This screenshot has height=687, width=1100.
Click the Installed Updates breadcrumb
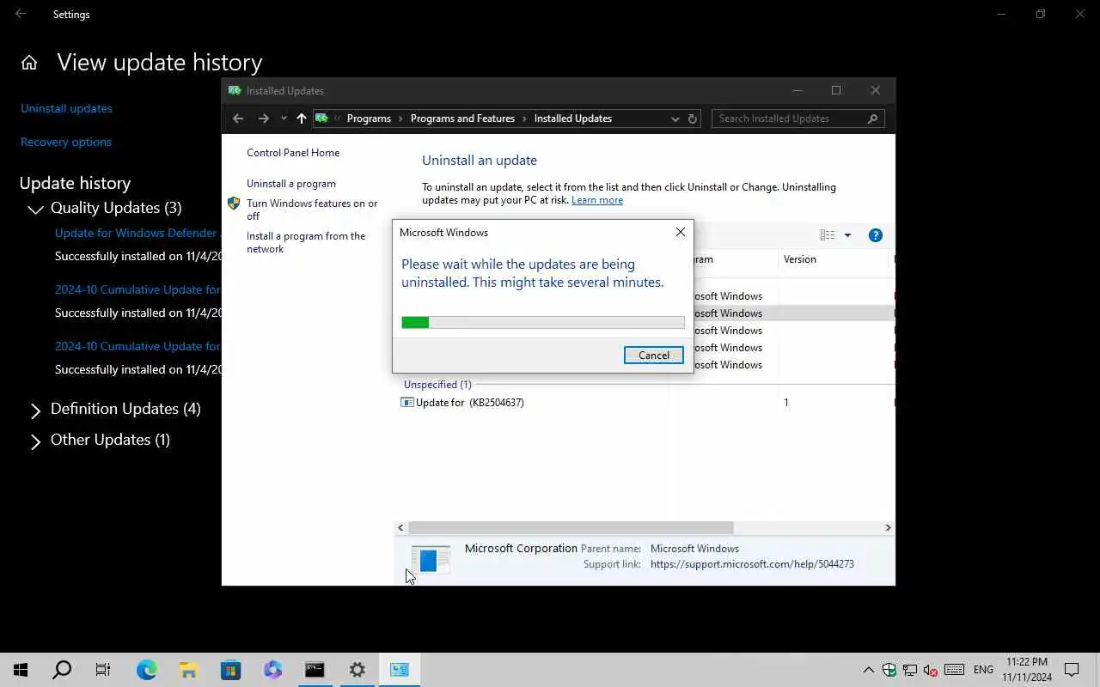pyautogui.click(x=572, y=119)
